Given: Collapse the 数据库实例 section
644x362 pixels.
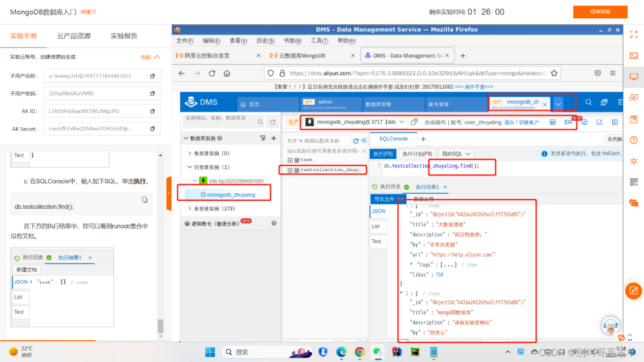Looking at the screenshot, I should pyautogui.click(x=186, y=138).
